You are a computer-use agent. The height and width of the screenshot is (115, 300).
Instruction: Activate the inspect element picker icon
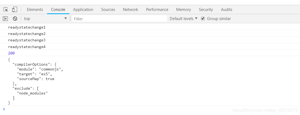(6, 10)
